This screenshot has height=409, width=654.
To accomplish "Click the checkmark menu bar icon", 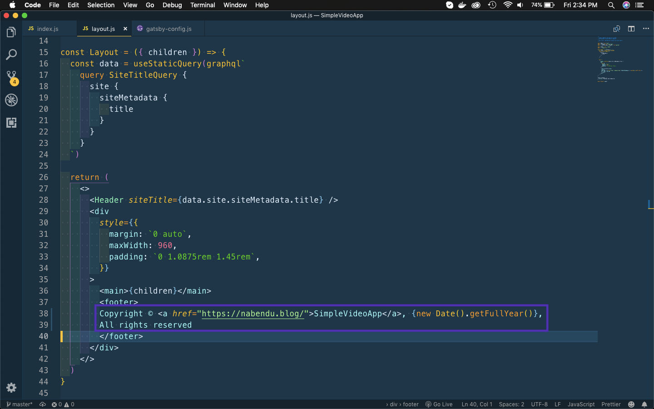I will pos(450,5).
